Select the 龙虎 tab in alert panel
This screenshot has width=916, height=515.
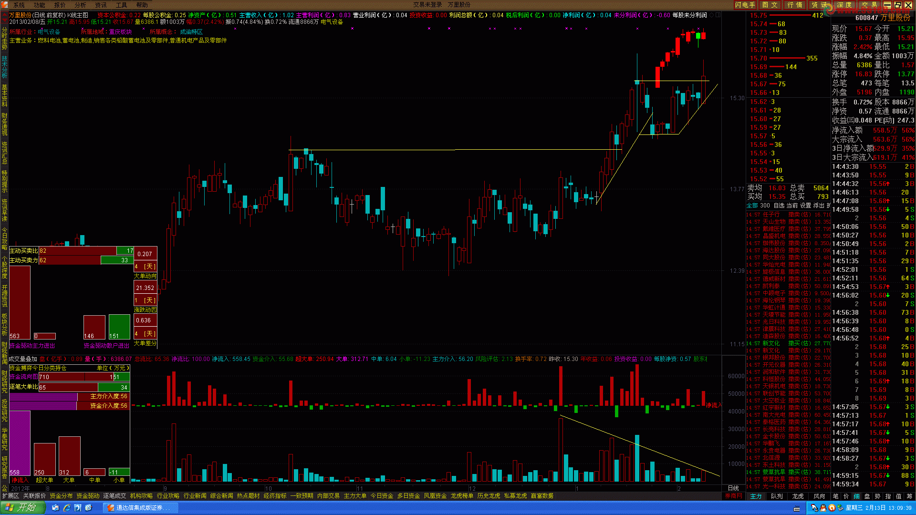point(798,496)
